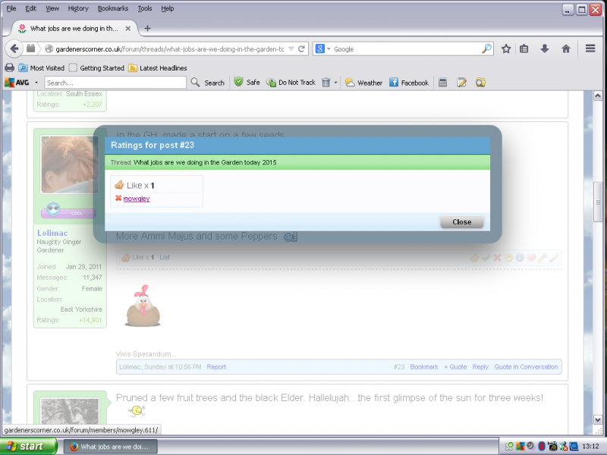Click the Windows Start button
Screen dimensions: 607x455
[27, 446]
